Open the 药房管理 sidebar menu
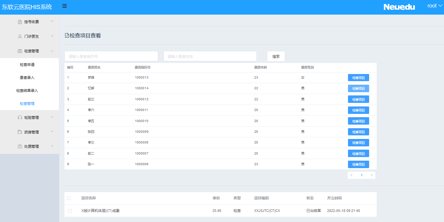 coord(29,132)
